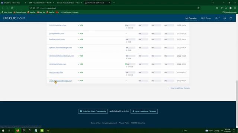Click the Firefox account avatar icon
The image size is (238, 133).
tap(231, 8)
